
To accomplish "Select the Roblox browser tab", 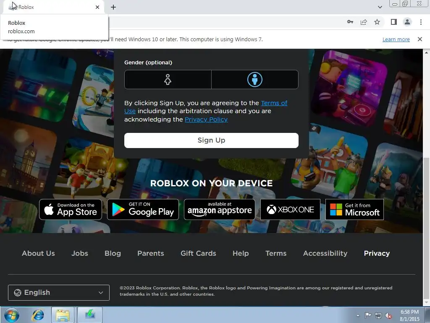I will click(x=53, y=7).
